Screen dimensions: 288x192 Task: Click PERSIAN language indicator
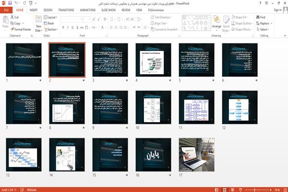(32, 190)
